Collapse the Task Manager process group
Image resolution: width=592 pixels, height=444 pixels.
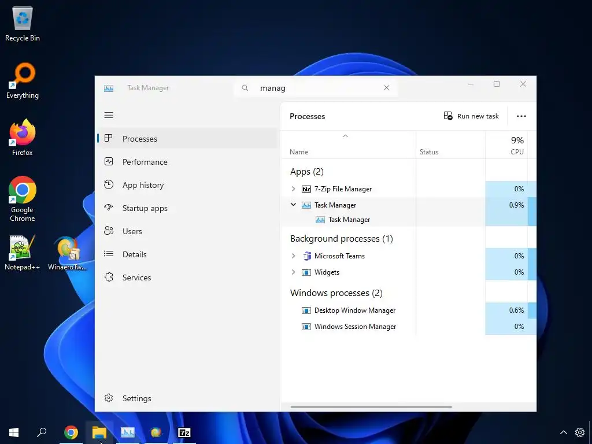[x=293, y=205]
